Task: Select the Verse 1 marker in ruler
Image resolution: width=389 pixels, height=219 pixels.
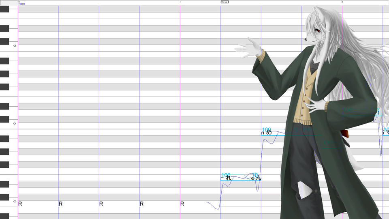Action: pyautogui.click(x=224, y=2)
